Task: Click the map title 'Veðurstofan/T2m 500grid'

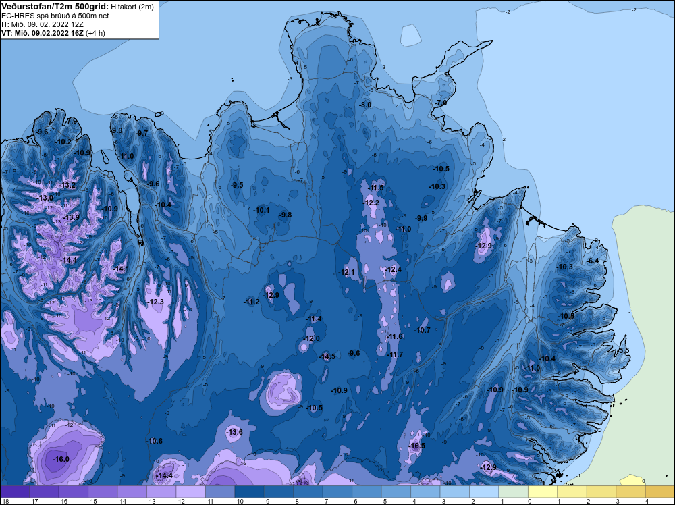Action: 55,7
